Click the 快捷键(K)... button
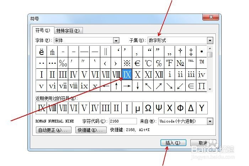Viewport: 249px width, 166px height. (x=91, y=130)
